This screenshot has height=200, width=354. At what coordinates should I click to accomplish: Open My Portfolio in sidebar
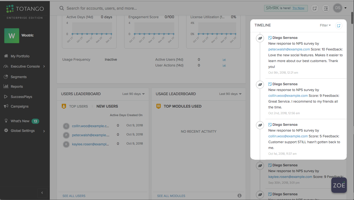click(20, 56)
